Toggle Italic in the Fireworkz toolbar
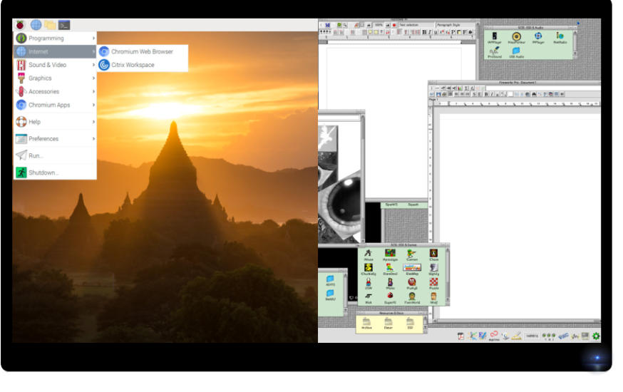Viewport: 623px width, 392px height. tap(492, 95)
